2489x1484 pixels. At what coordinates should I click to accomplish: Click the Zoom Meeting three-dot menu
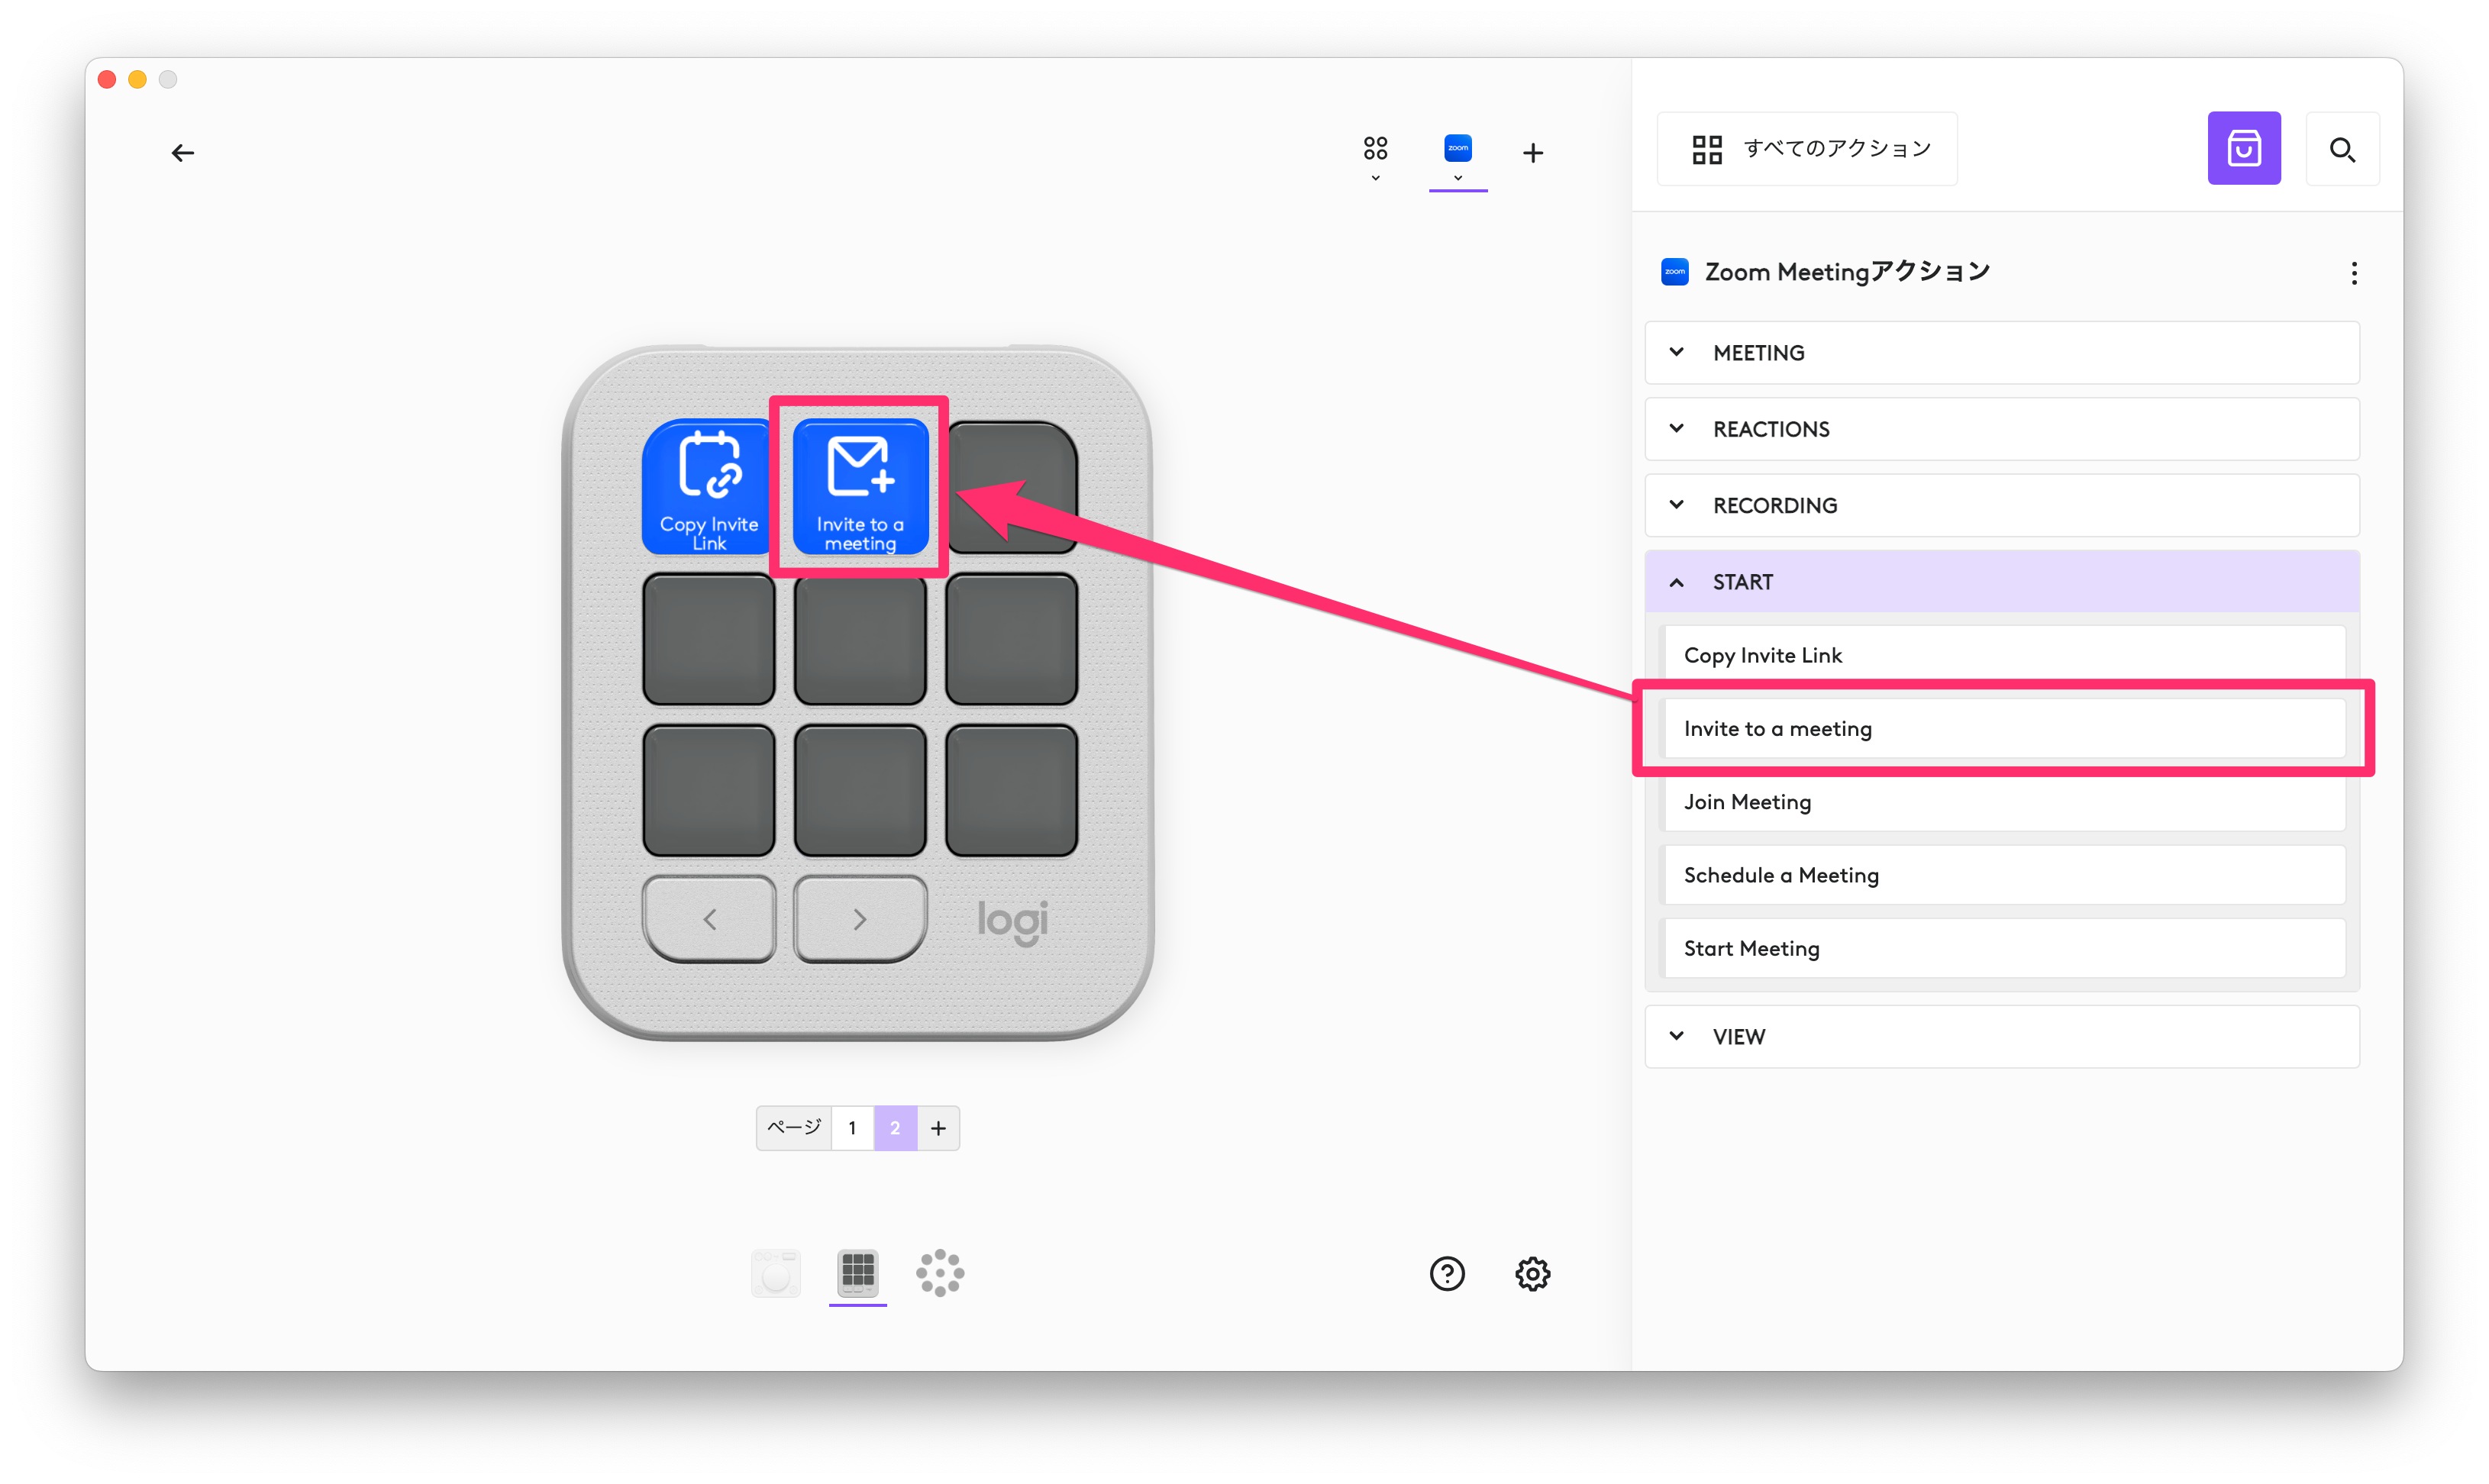[x=2353, y=273]
